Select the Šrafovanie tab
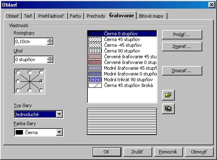The image size is (217, 160). coord(121,16)
